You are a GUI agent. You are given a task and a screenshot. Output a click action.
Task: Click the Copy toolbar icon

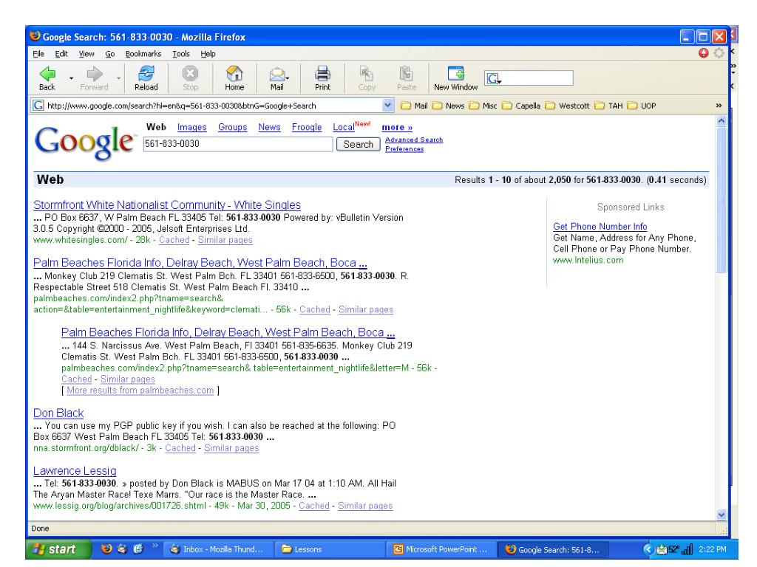click(367, 78)
